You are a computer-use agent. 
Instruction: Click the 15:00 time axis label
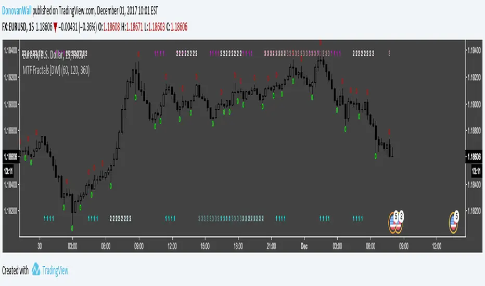(x=205, y=246)
